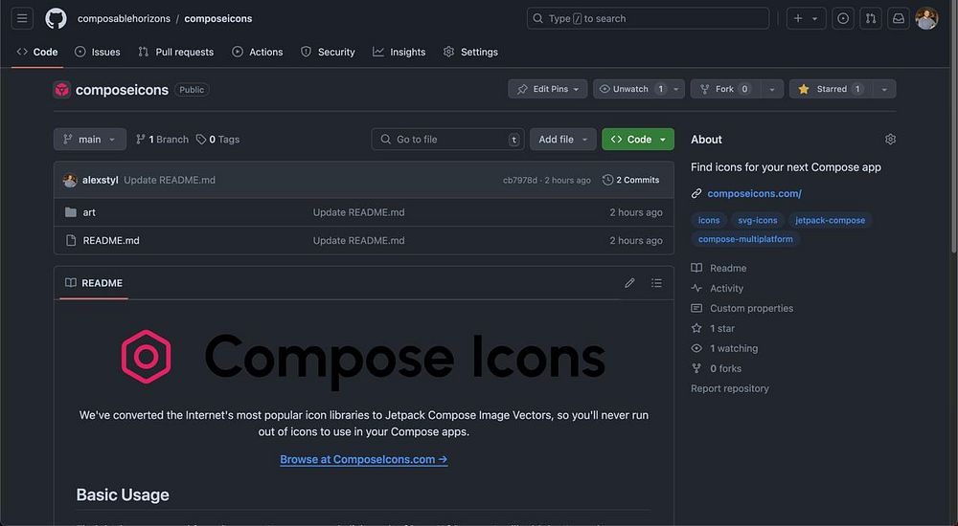Open the Add file dropdown

tap(562, 139)
